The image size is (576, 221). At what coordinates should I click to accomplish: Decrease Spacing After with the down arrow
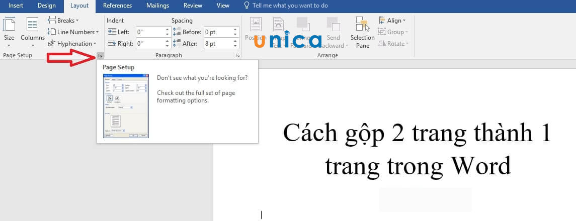235,46
